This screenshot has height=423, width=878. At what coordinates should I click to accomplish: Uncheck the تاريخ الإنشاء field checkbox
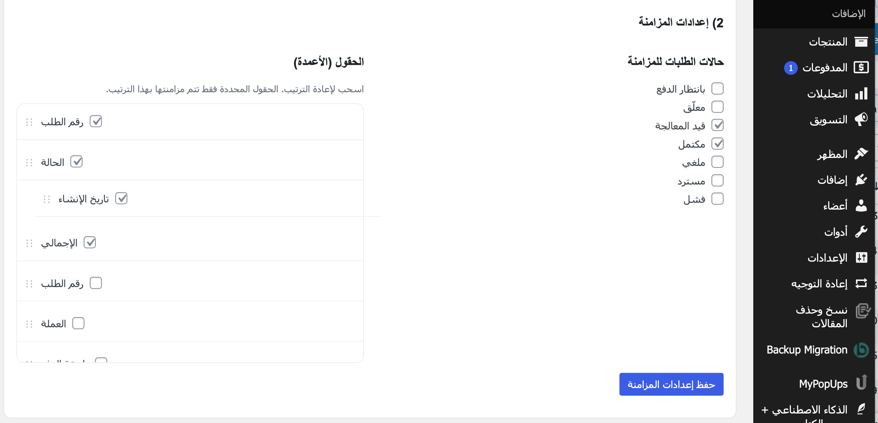[x=121, y=199]
